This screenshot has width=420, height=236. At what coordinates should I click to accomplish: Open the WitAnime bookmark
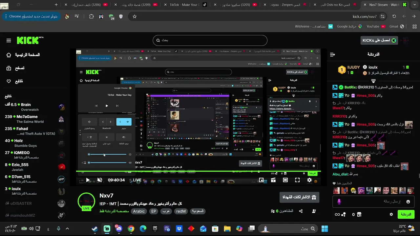coord(314,26)
